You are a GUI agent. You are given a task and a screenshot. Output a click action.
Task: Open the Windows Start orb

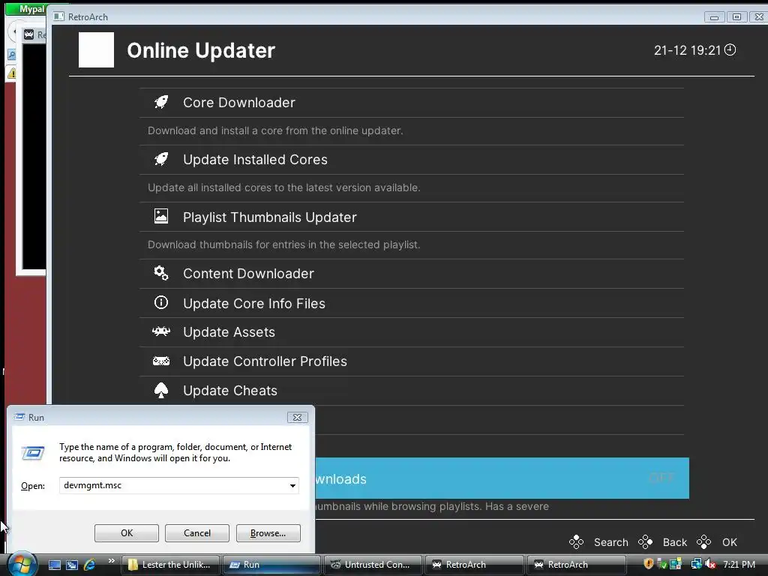click(x=22, y=564)
